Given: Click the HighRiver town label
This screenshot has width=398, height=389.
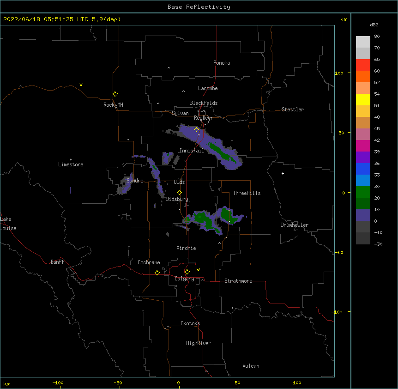Looking at the screenshot, I should click(x=199, y=343).
